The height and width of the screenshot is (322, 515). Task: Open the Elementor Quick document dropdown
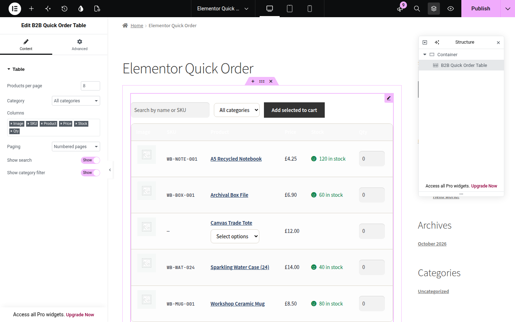point(223,9)
